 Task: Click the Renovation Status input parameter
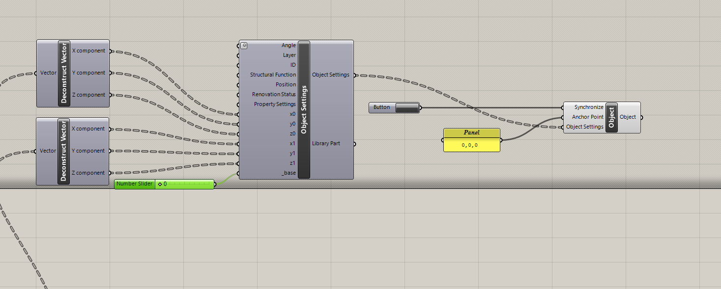tap(274, 95)
